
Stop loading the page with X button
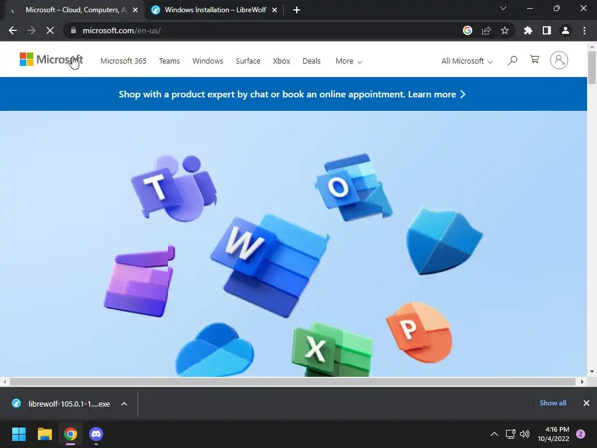[50, 30]
